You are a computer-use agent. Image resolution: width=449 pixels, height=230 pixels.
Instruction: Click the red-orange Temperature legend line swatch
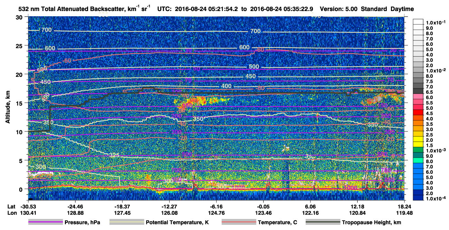[239, 222]
